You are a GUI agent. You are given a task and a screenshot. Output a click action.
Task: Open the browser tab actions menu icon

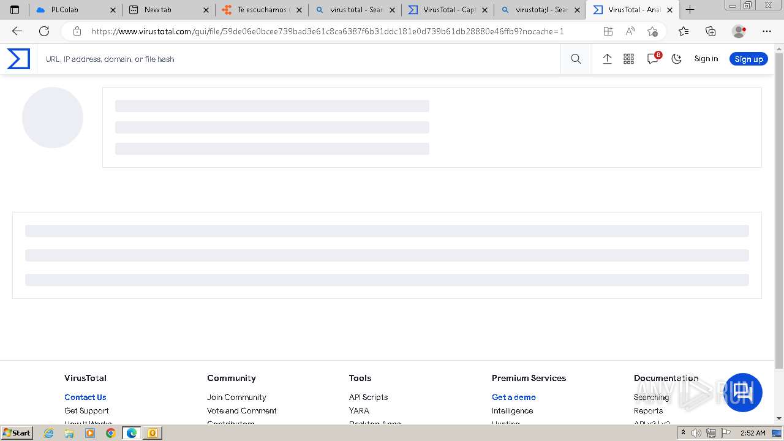(15, 10)
